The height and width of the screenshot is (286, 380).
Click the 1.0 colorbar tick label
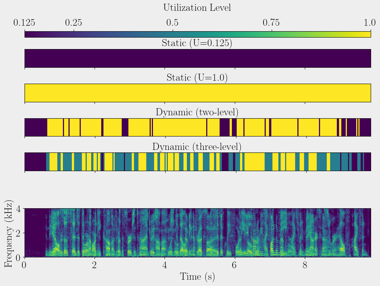tap(370, 23)
